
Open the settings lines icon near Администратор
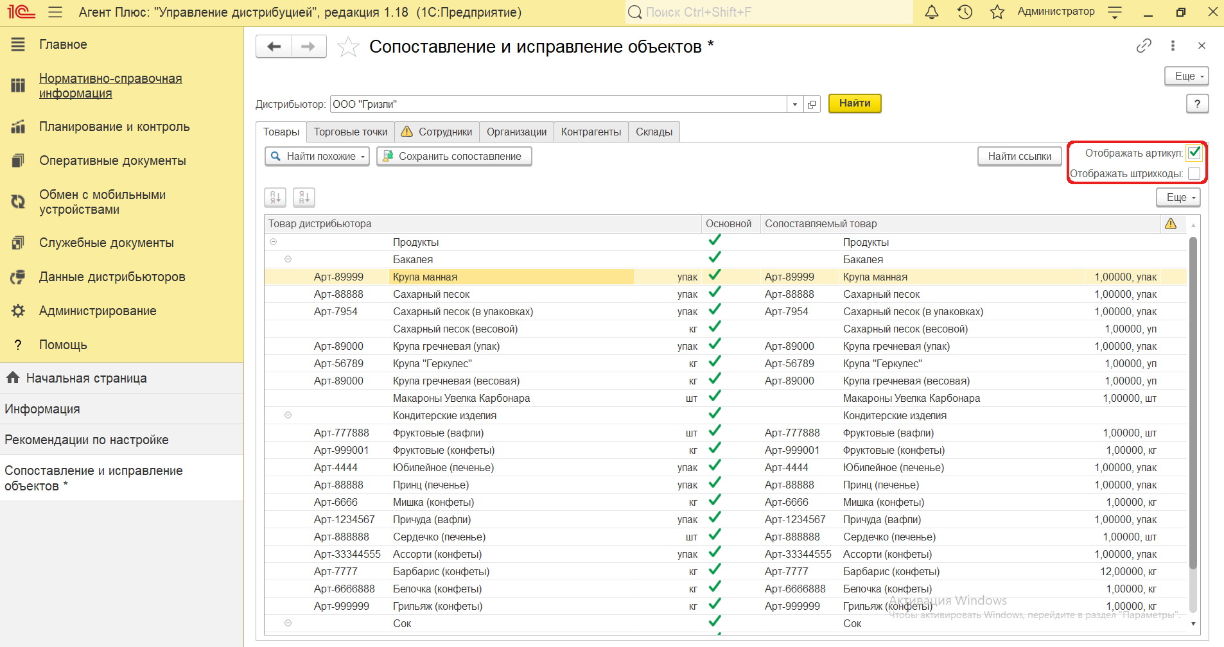(x=1115, y=12)
